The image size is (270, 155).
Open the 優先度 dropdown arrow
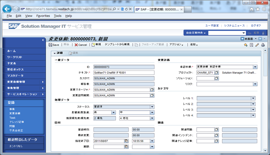point(152,118)
